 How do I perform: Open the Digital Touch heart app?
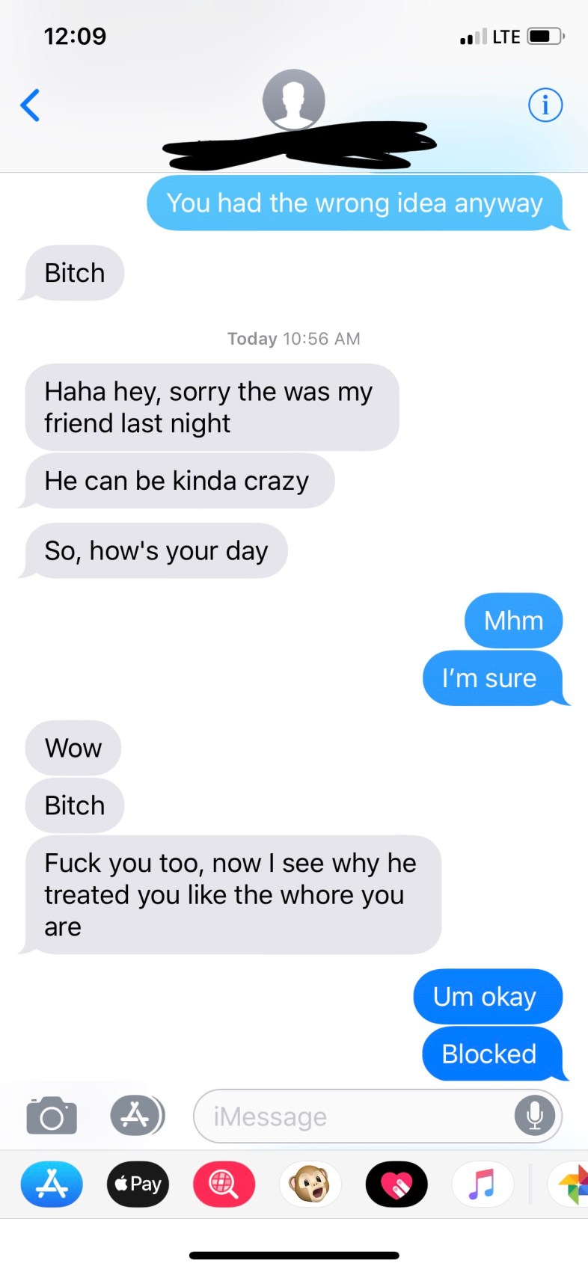[396, 1184]
